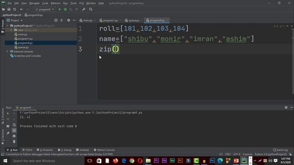Run program9 with the green play icon
Screen dimensions: 294x165
[x=60, y=9]
